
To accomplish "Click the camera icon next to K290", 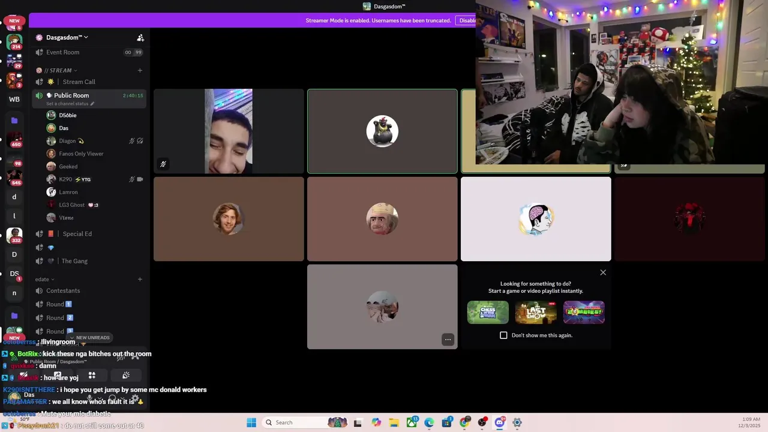I will coord(140,179).
